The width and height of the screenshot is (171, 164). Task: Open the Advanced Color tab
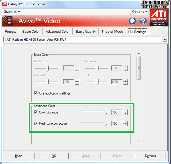58,32
